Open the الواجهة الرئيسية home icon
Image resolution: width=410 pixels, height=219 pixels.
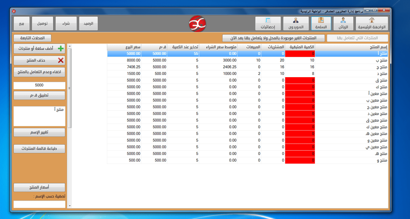pyautogui.click(x=372, y=20)
